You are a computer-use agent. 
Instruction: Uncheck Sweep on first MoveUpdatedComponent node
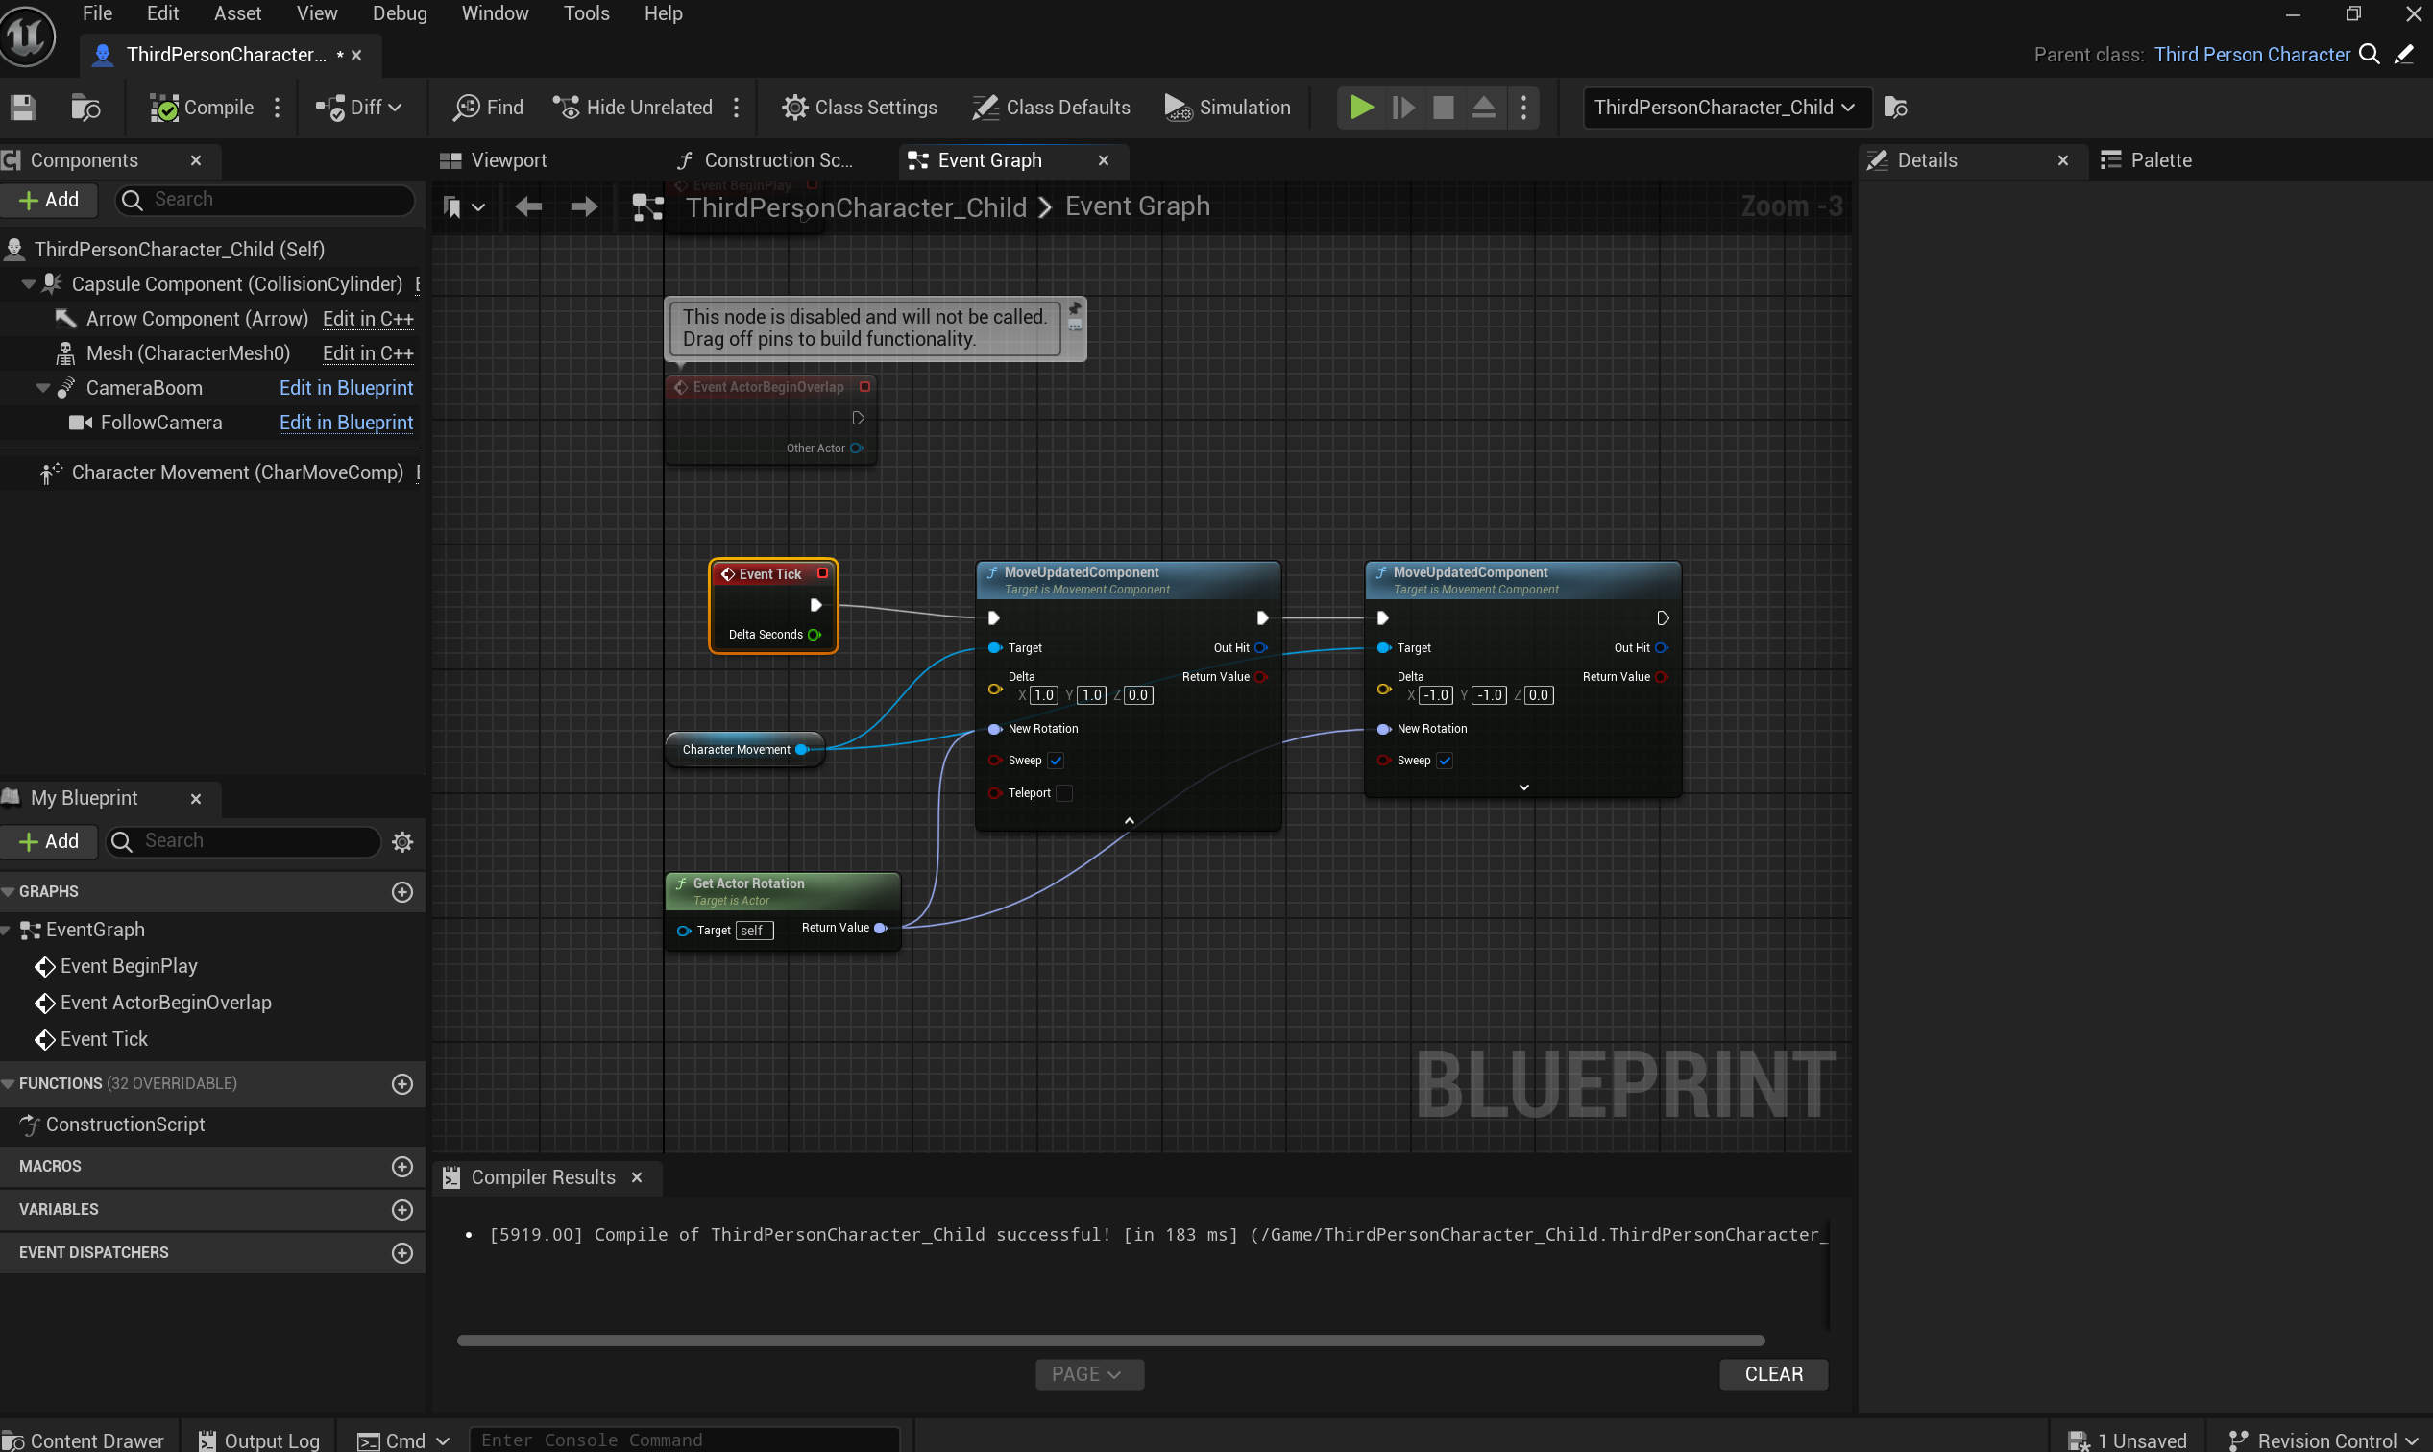click(x=1055, y=761)
